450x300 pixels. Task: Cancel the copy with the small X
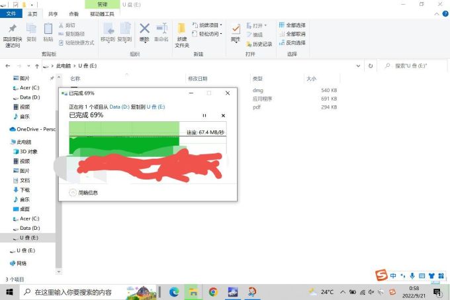223,115
